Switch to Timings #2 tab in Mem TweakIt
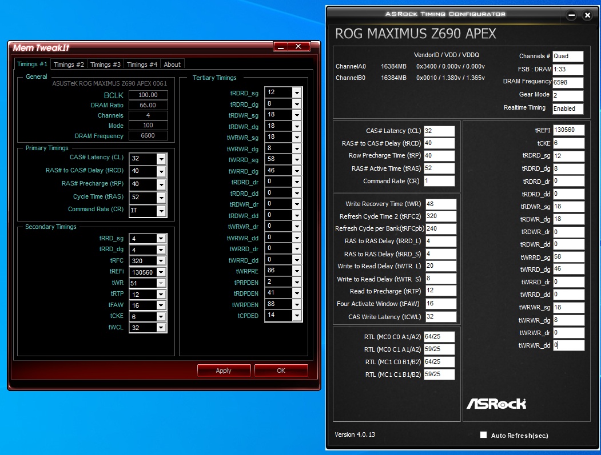The image size is (601, 455). click(x=69, y=65)
